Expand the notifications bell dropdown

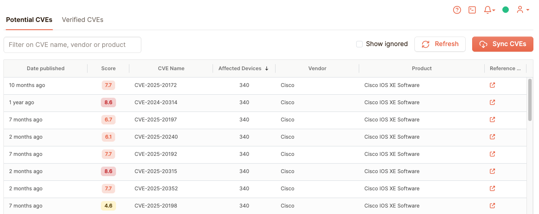coord(489,10)
